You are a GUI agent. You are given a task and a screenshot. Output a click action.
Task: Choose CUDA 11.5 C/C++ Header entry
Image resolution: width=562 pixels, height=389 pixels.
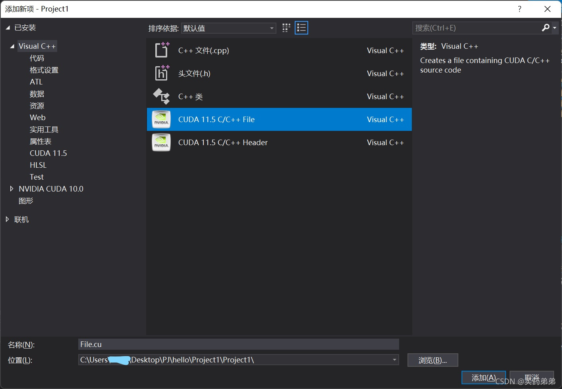point(279,142)
